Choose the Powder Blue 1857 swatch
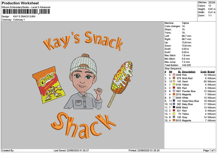The image size is (217, 153). [174, 91]
